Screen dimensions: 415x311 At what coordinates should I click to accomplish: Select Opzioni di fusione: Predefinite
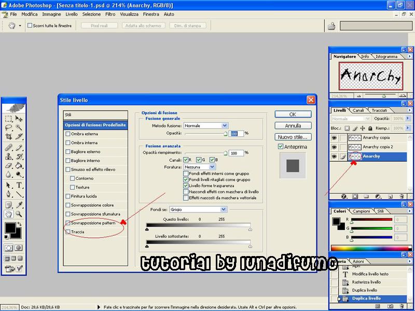pos(95,125)
